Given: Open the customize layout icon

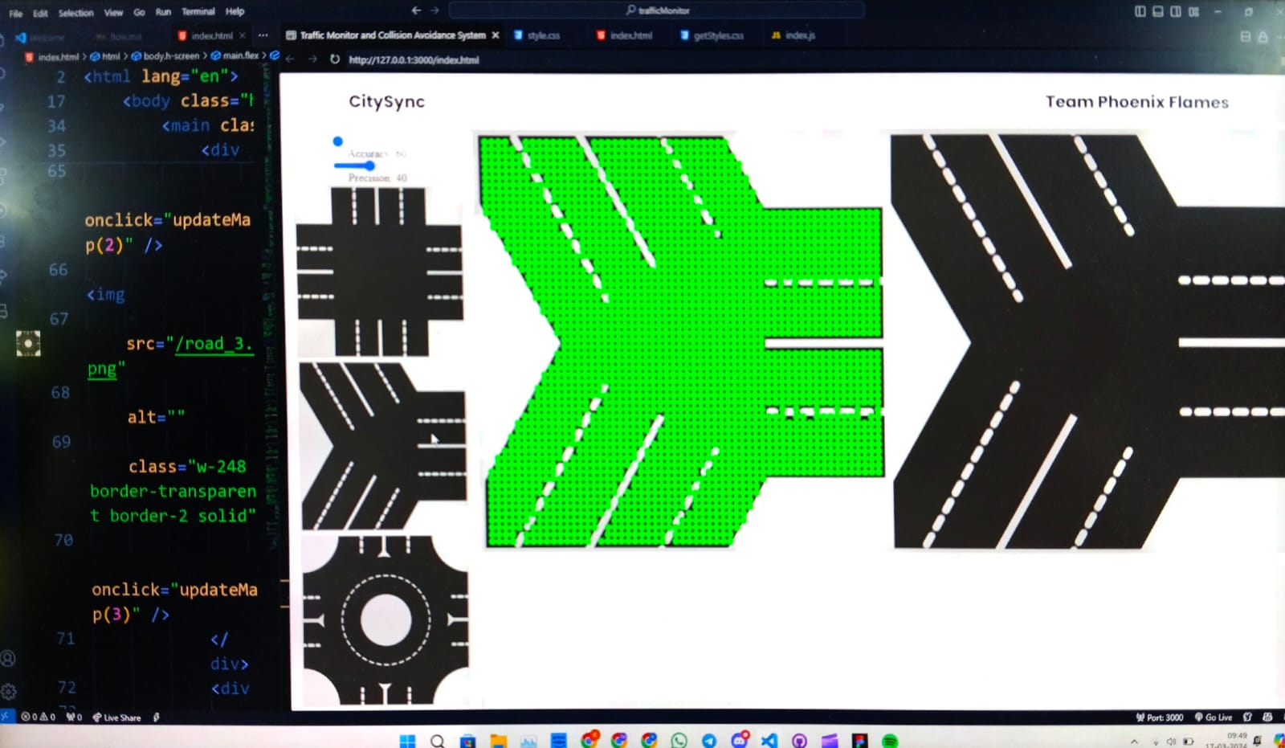Looking at the screenshot, I should (x=1194, y=11).
